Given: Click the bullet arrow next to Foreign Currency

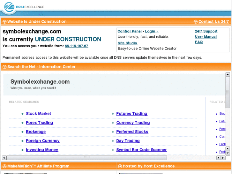Looking at the screenshot, I should coord(22,141).
